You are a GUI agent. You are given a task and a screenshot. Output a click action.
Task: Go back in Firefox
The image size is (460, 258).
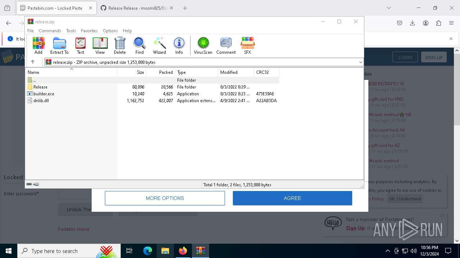point(9,23)
